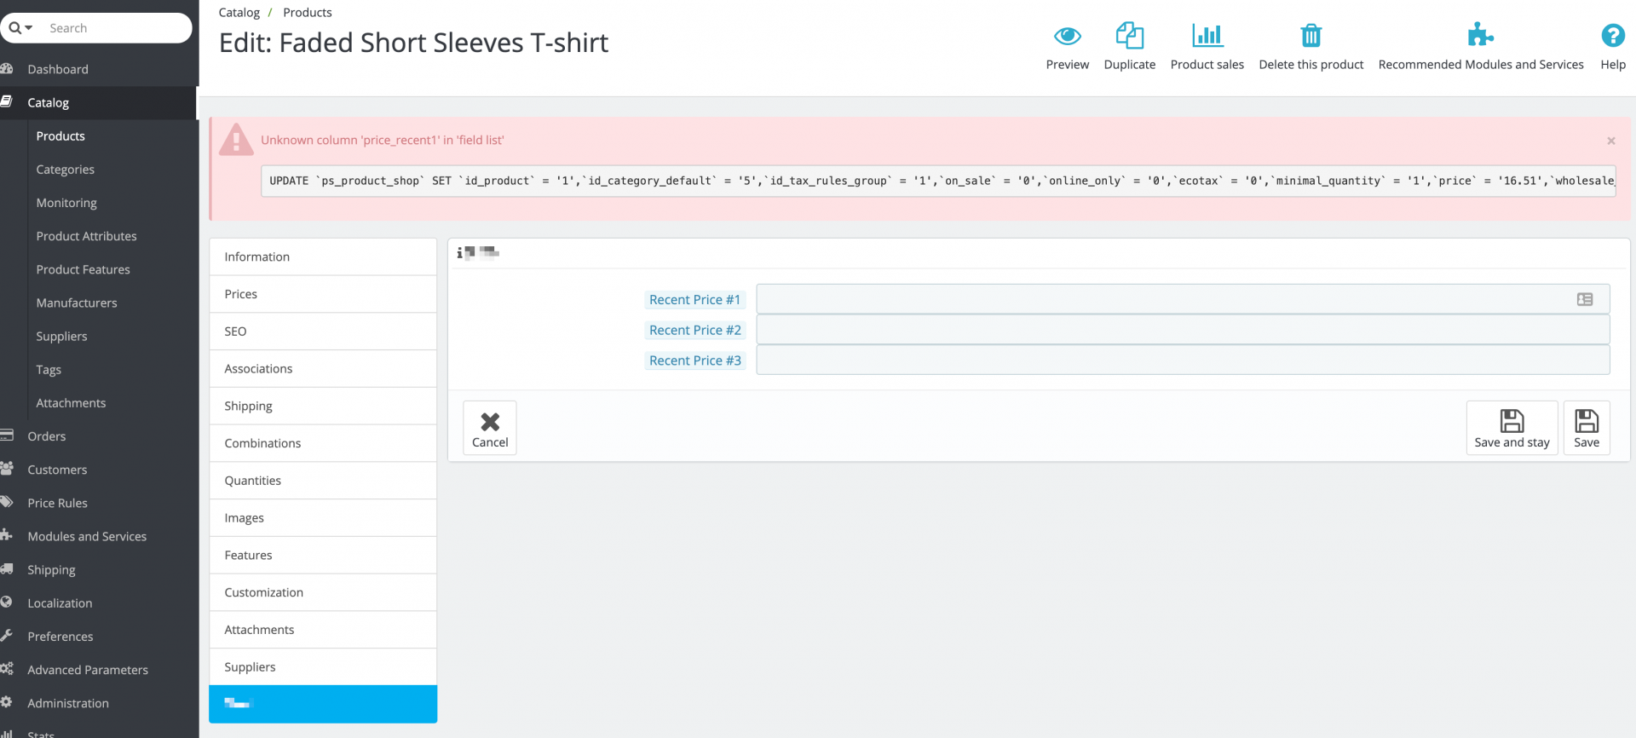This screenshot has height=738, width=1636.
Task: Select the Catalog sidebar menu icon
Action: click(x=7, y=102)
